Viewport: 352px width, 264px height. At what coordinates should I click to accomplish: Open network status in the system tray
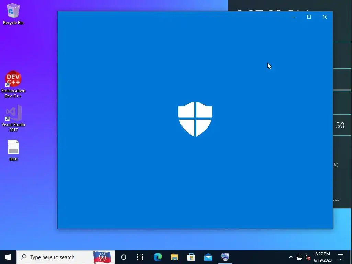pyautogui.click(x=299, y=257)
